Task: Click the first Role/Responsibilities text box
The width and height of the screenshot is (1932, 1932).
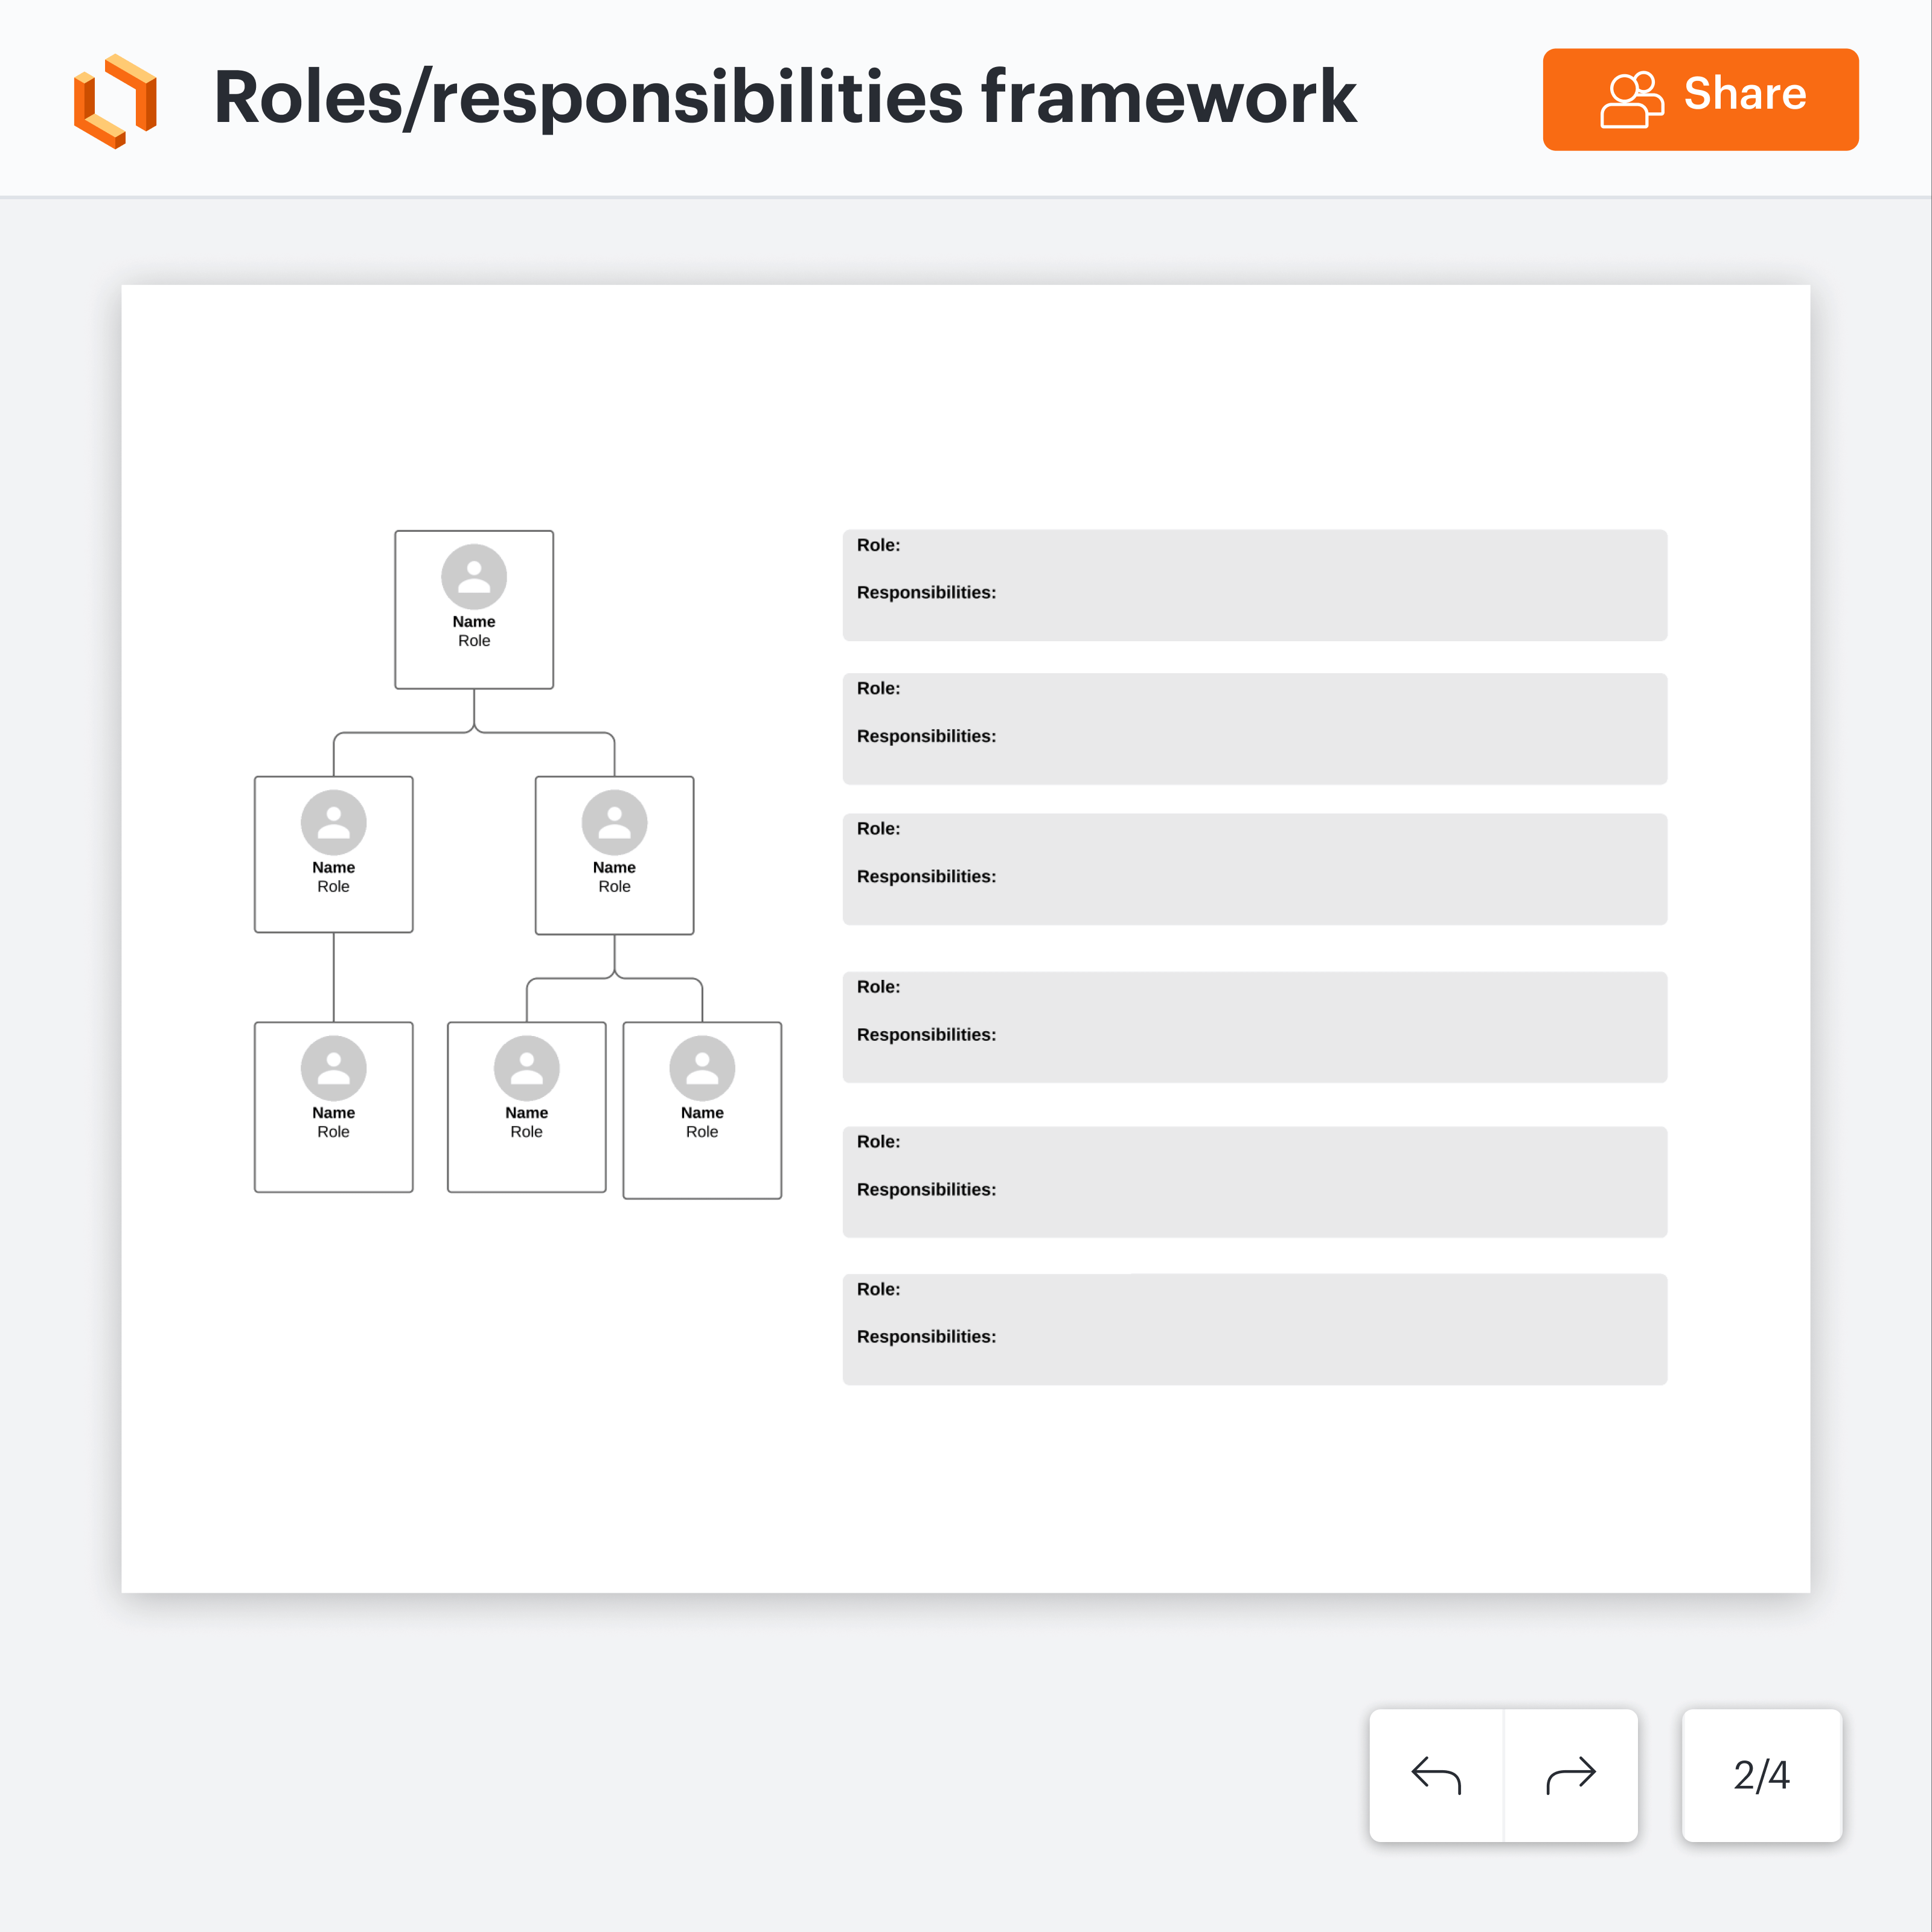Action: pyautogui.click(x=1254, y=585)
